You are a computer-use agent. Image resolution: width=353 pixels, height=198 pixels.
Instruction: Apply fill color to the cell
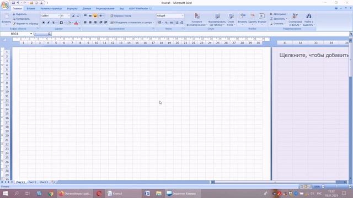[69, 23]
